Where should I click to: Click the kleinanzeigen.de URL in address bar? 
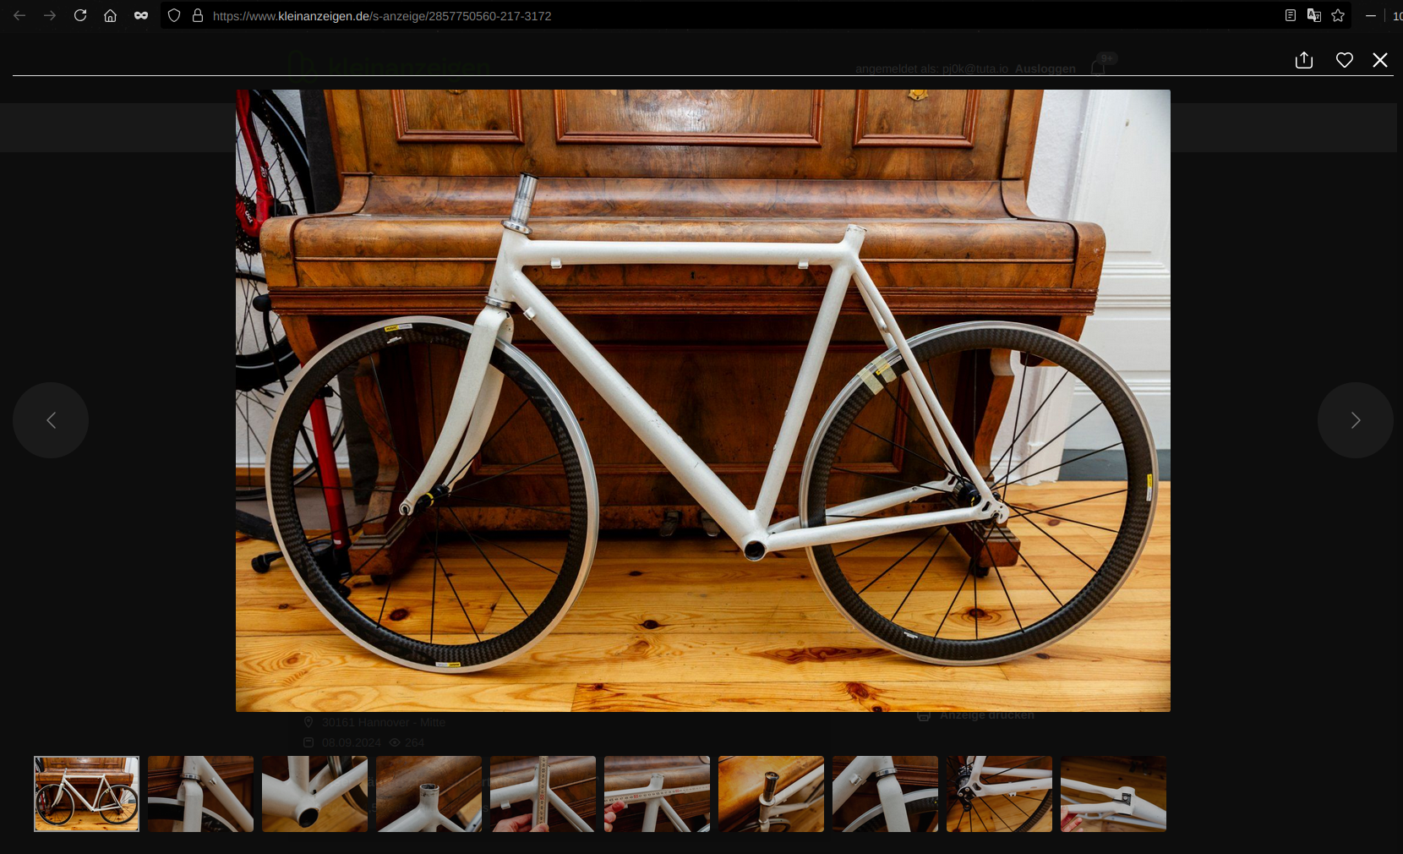[x=382, y=16]
